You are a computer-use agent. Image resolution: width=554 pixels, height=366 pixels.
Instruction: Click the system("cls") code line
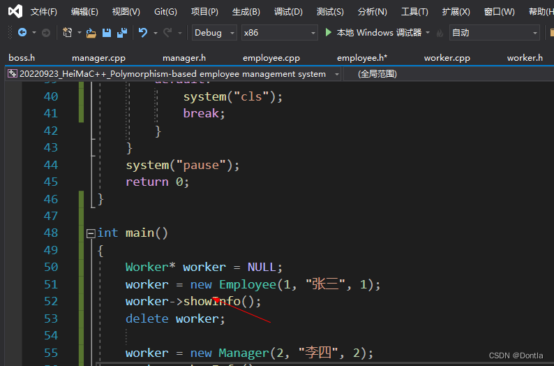(x=233, y=96)
